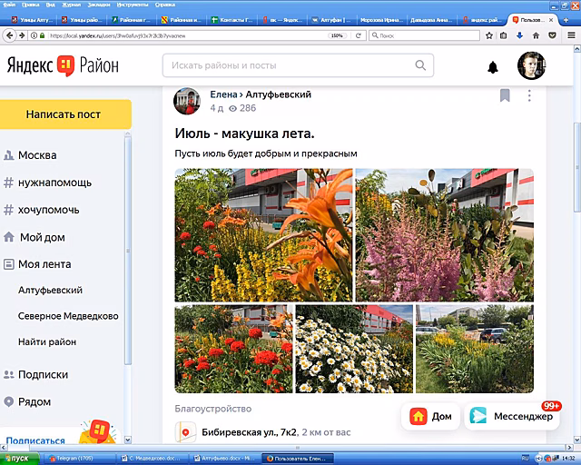Open the Дом floating button
The width and height of the screenshot is (581, 465).
430,417
